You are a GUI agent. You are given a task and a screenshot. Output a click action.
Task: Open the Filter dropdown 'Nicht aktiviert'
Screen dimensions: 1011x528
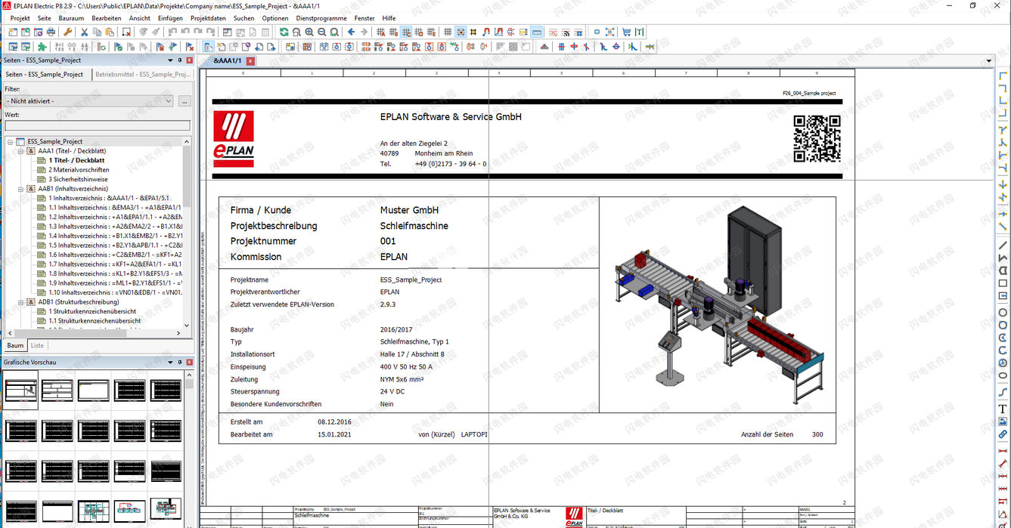point(89,100)
